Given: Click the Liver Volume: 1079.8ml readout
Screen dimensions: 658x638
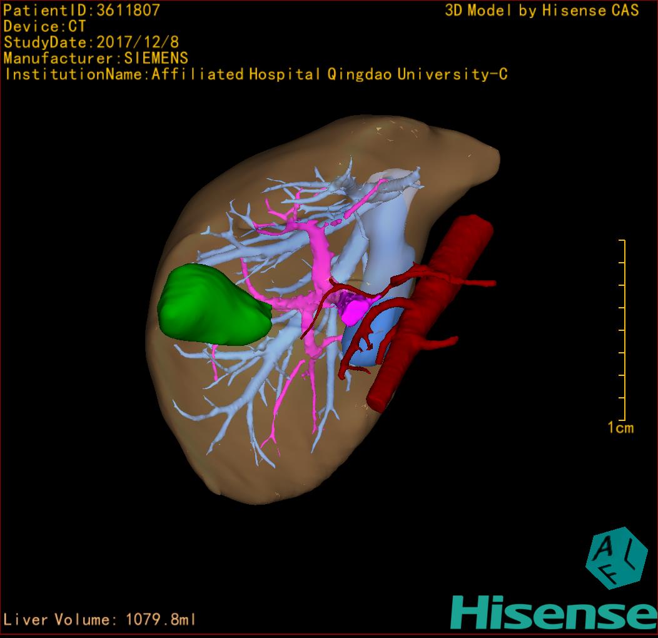Looking at the screenshot, I should pos(100,620).
